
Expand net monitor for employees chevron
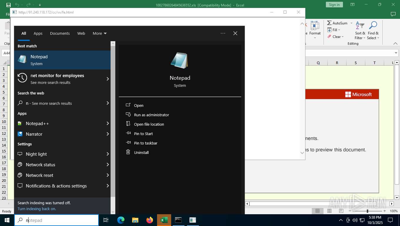108,79
